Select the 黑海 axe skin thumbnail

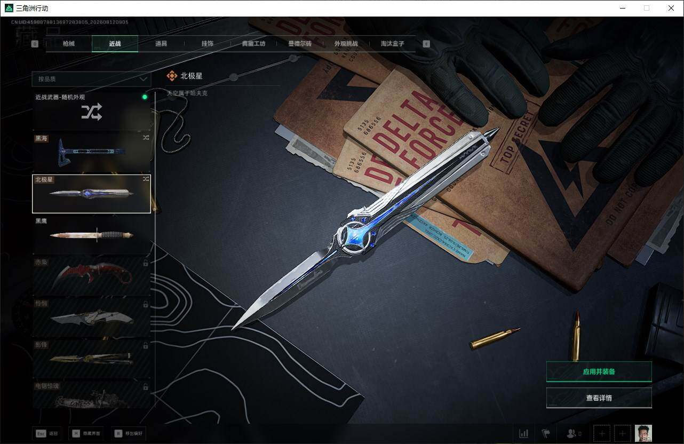coord(91,153)
